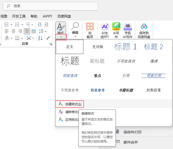Select the 不明显参考 style
This screenshot has height=149, width=173.
[x=70, y=90]
